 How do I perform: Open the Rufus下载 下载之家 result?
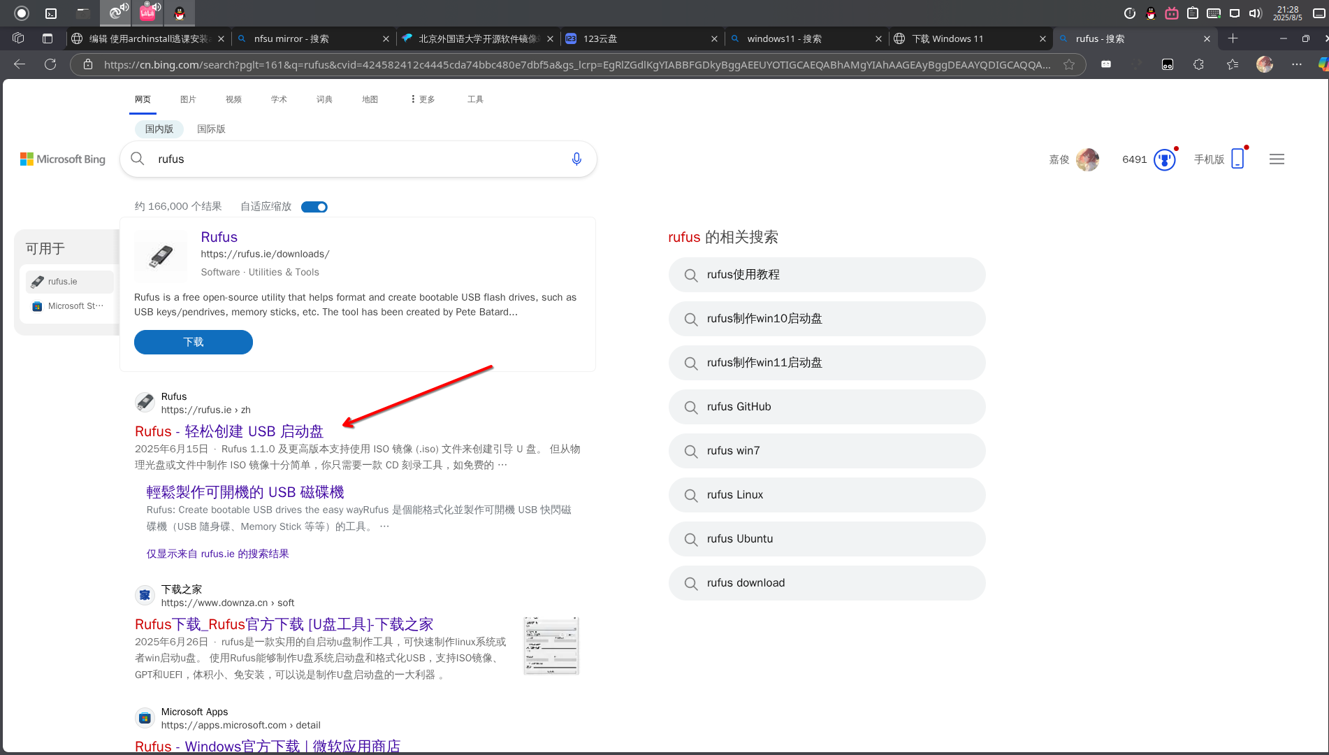pos(284,624)
